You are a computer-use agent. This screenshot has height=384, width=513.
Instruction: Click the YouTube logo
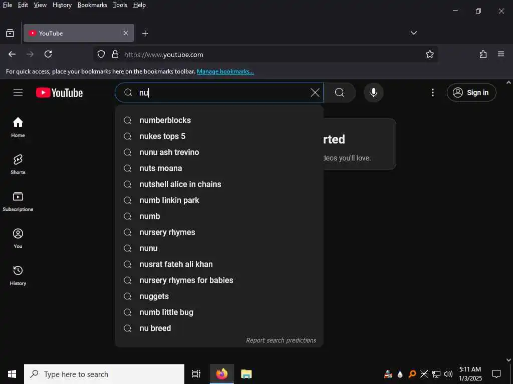tap(59, 92)
